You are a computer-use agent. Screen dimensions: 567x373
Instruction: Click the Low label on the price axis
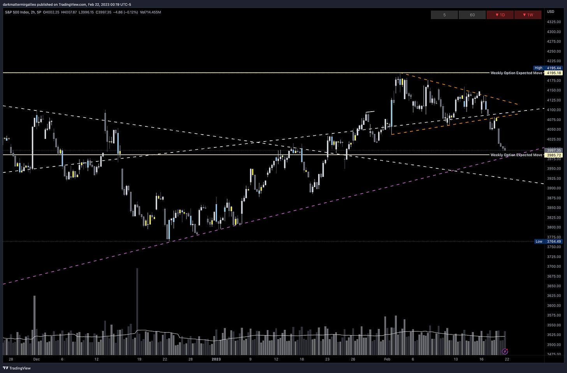pos(539,242)
